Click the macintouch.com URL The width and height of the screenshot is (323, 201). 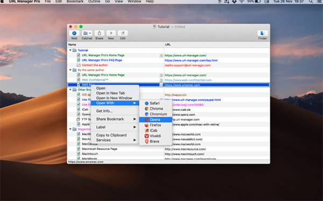pyautogui.click(x=184, y=154)
